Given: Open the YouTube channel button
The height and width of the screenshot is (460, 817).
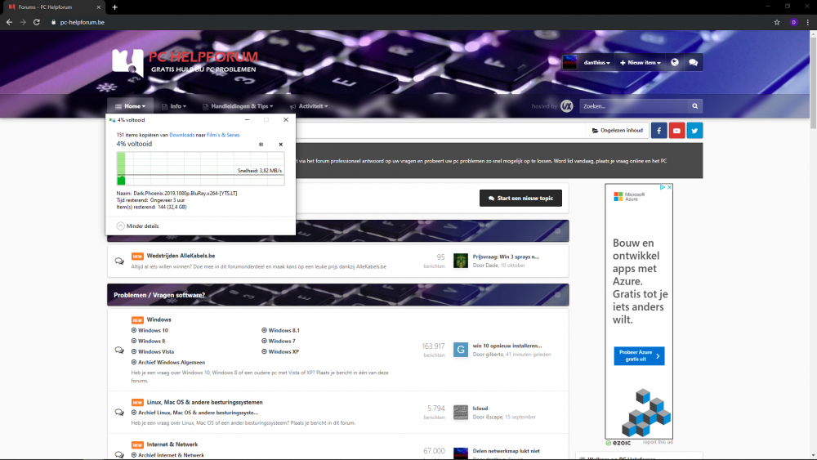Looking at the screenshot, I should pos(676,131).
